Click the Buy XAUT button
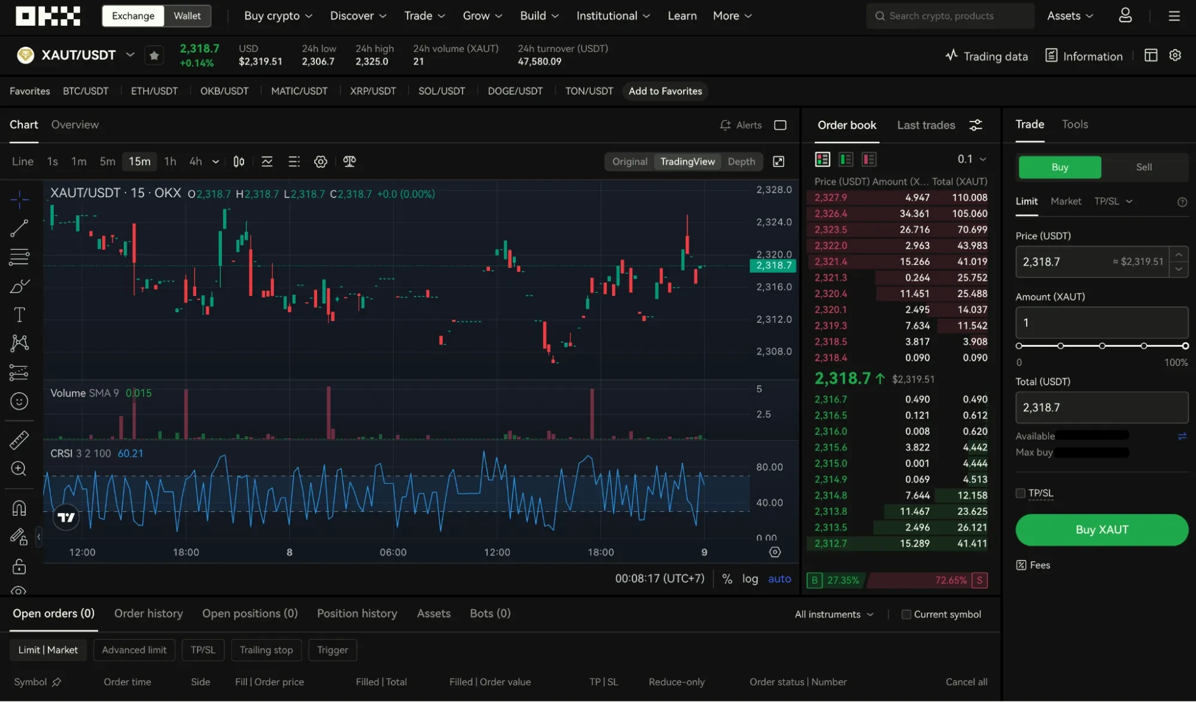Image resolution: width=1196 pixels, height=702 pixels. 1101,530
